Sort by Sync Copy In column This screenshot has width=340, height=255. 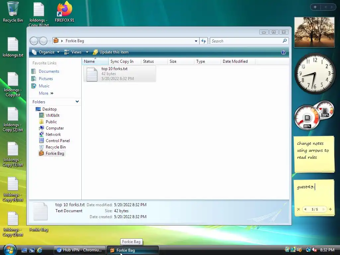[x=125, y=61]
